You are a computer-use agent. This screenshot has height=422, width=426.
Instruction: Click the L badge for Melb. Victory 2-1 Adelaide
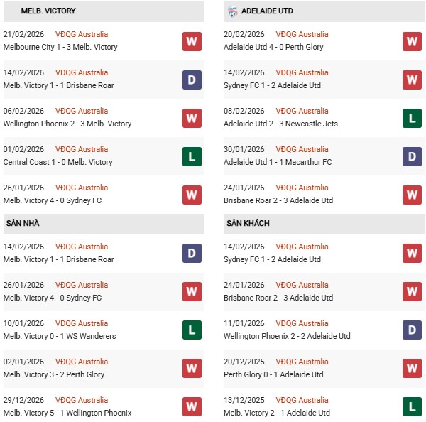tap(413, 407)
